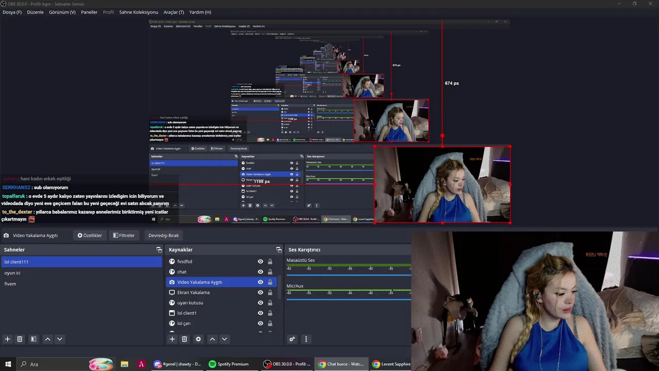Open the Araçlar (T) menu
This screenshot has height=371, width=659.
pyautogui.click(x=174, y=12)
